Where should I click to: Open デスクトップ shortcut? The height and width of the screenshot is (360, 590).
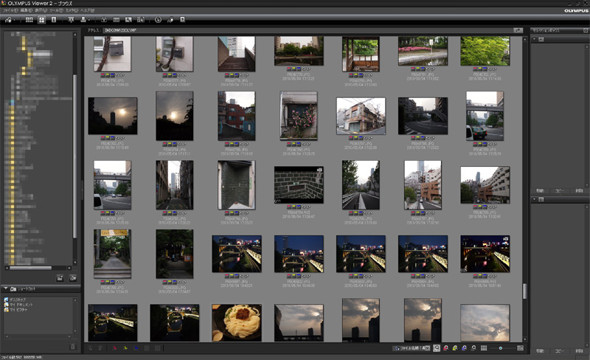pyautogui.click(x=15, y=300)
